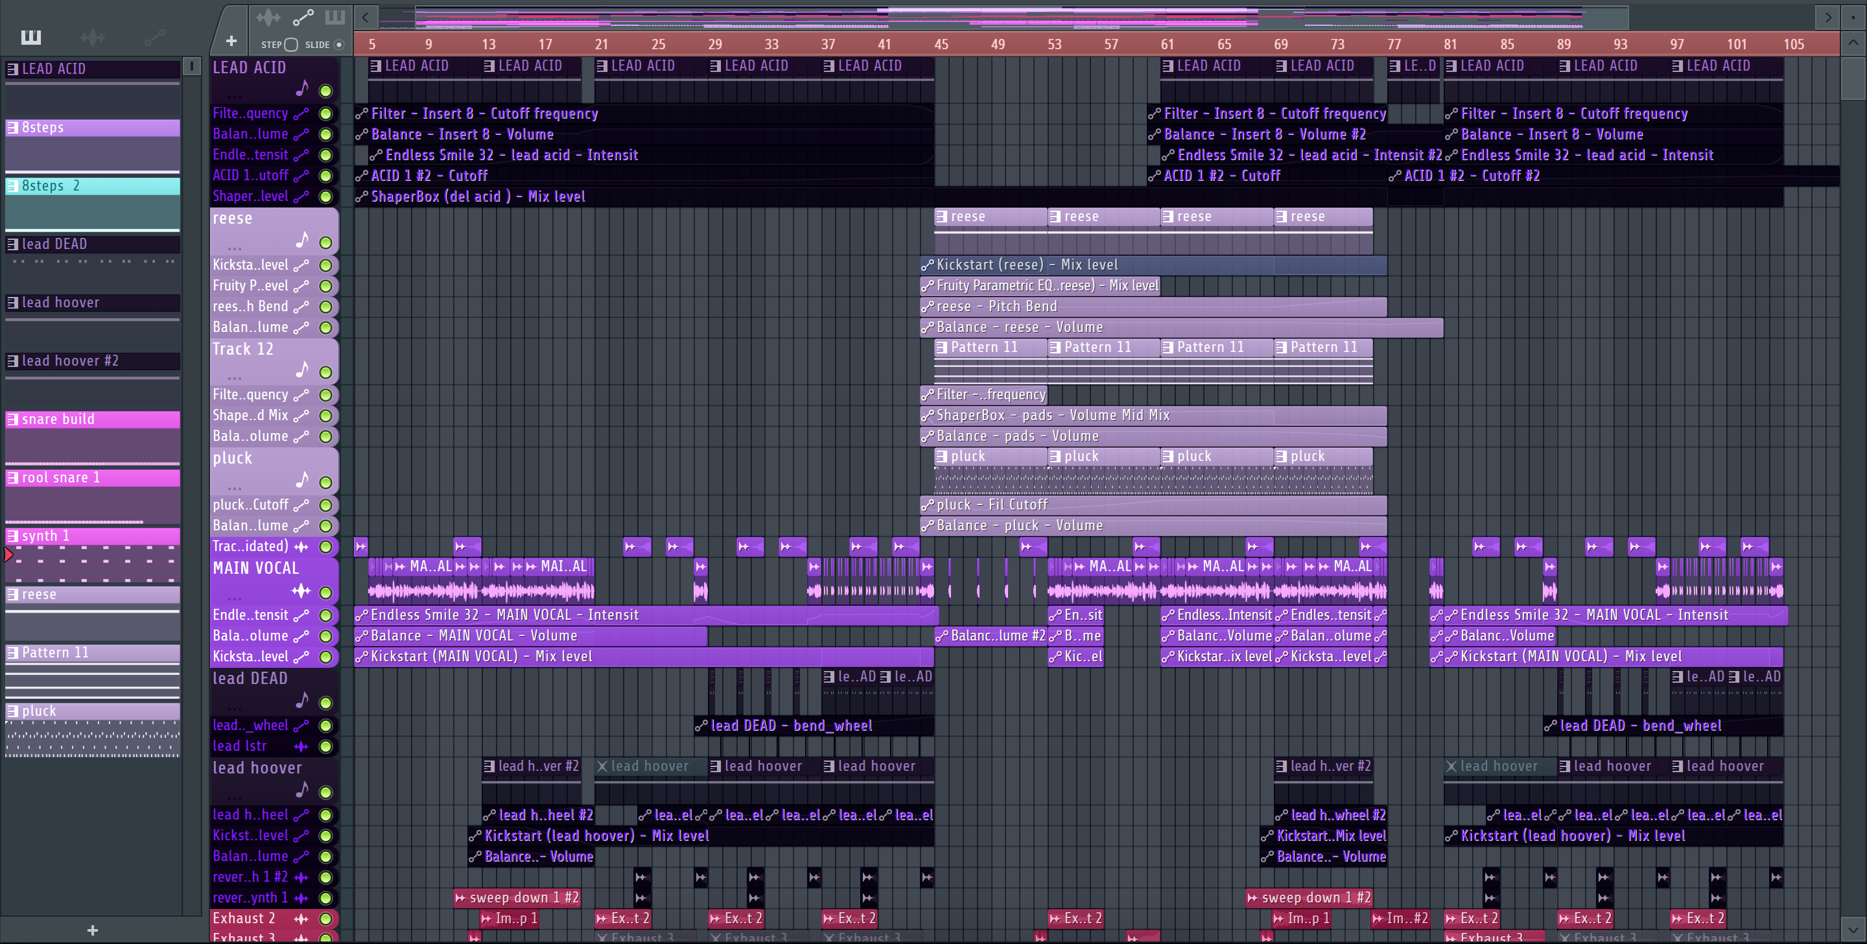Viewport: 1867px width, 944px height.
Task: Toggle the STEP editing checkbox
Action: [291, 45]
